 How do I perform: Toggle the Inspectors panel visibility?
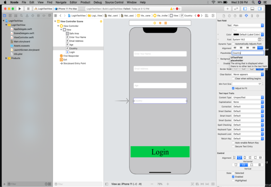(260, 9)
